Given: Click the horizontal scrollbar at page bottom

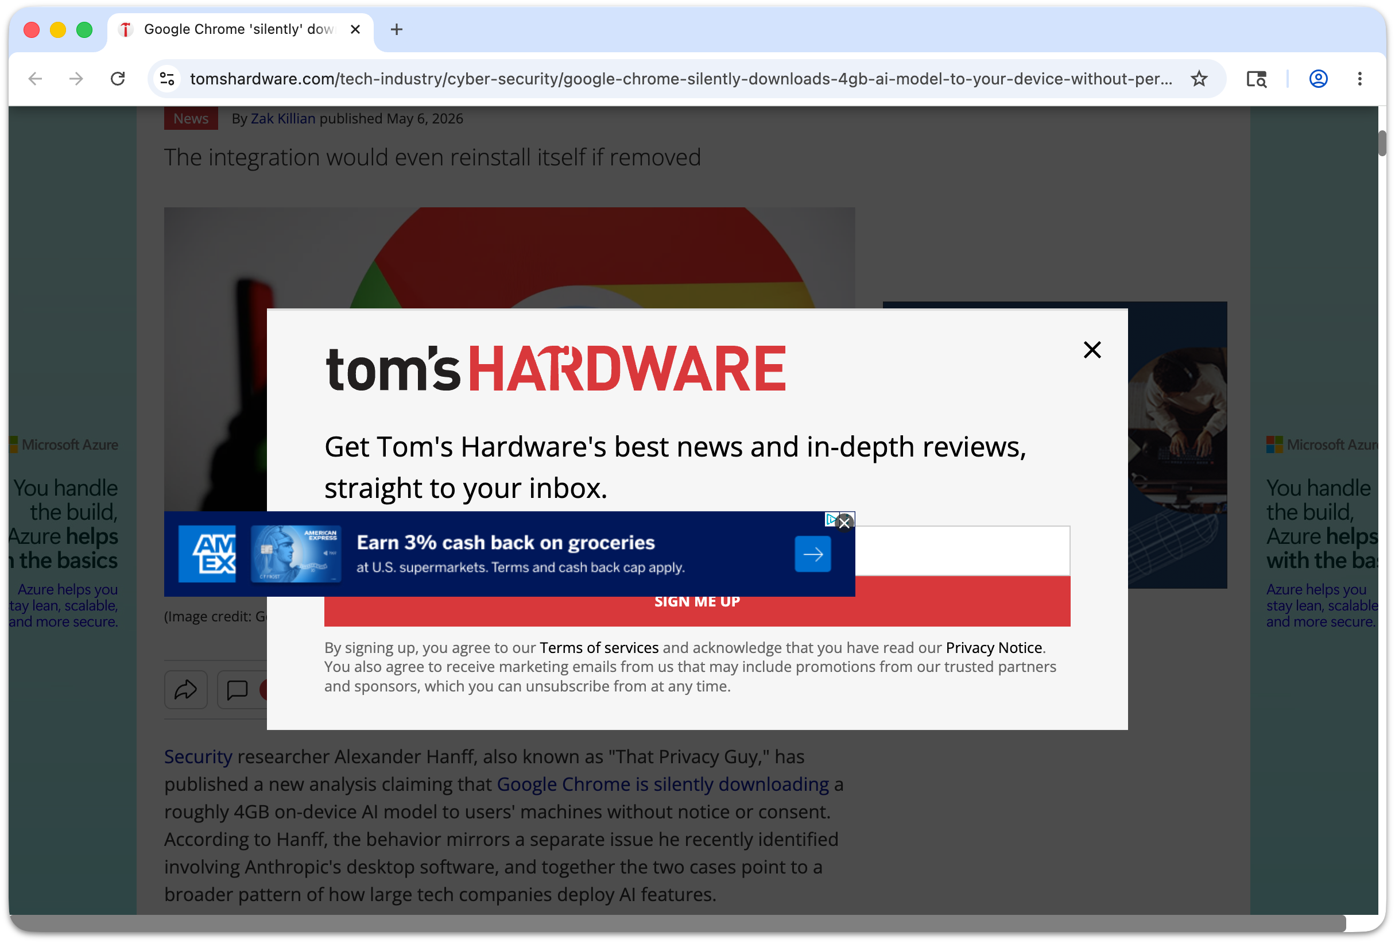Looking at the screenshot, I should tap(677, 924).
